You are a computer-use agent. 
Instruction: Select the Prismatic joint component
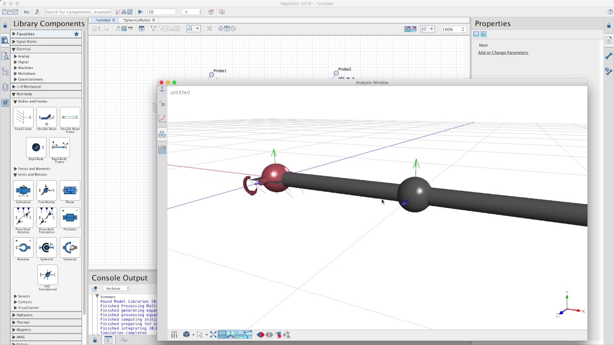click(70, 217)
